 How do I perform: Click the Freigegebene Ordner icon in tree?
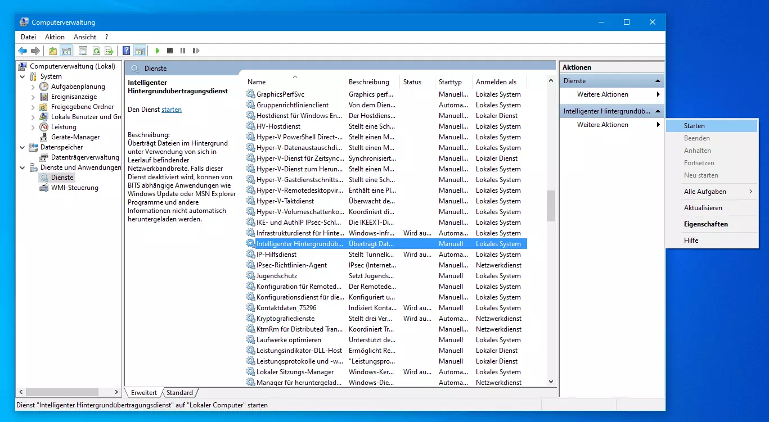(44, 107)
